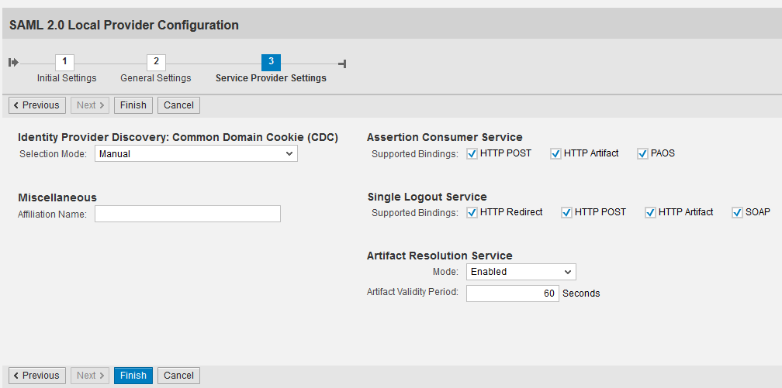Disable PAOS supported binding
This screenshot has width=782, height=388.
642,154
